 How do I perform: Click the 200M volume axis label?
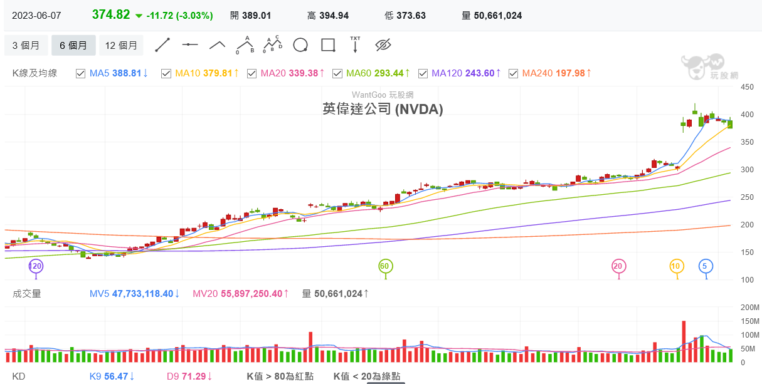point(749,308)
